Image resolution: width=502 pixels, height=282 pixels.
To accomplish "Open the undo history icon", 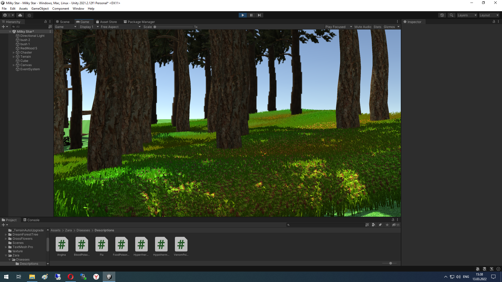I will pos(442,15).
